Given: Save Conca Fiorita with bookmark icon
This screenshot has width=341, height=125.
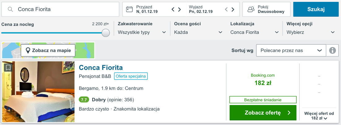Looking at the screenshot, I should 8,67.
